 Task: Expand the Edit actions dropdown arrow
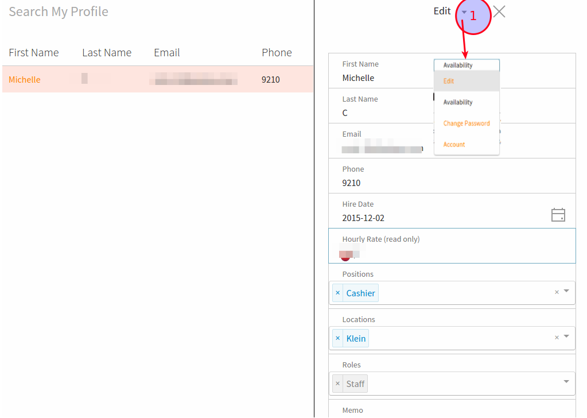[464, 11]
